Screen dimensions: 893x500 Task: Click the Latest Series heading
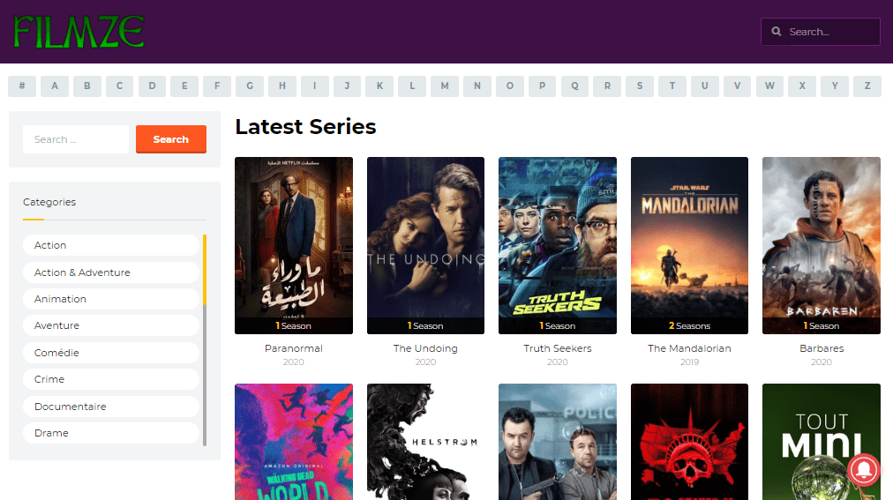tap(306, 126)
